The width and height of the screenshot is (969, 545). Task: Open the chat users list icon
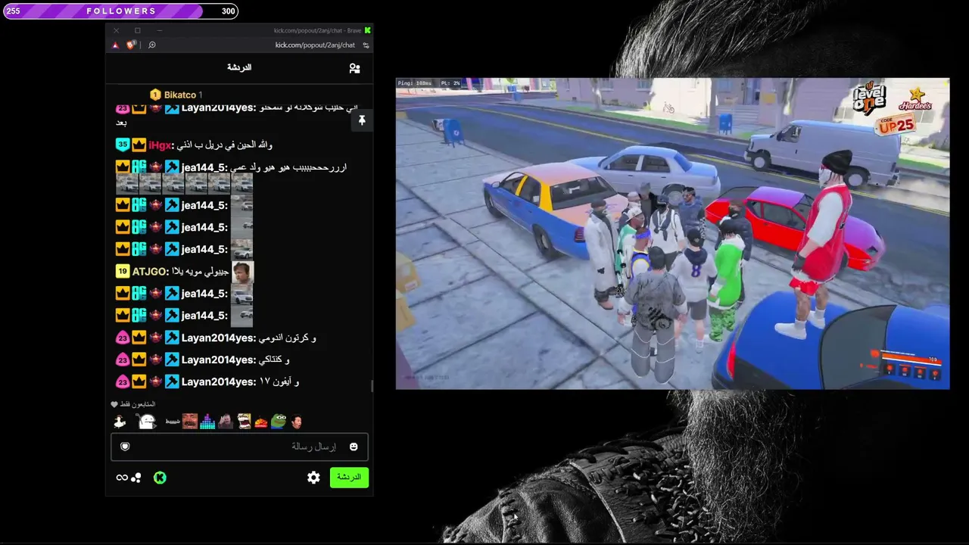tap(354, 68)
